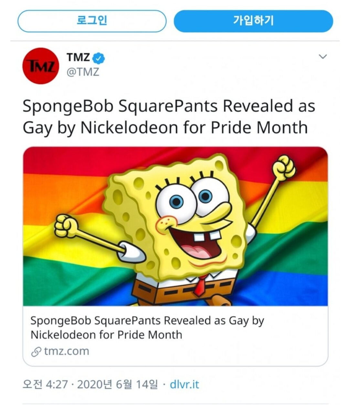
Task: Open the TMZ red profile avatar
Action: pos(41,66)
